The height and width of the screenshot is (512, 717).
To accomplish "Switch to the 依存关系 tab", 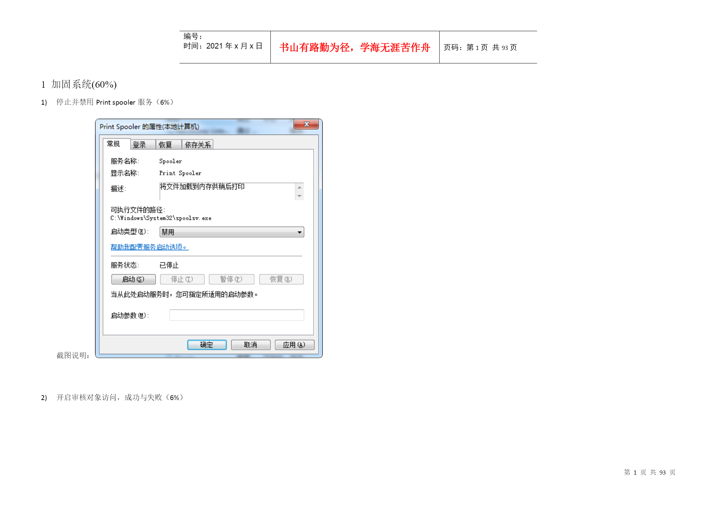I will (197, 145).
